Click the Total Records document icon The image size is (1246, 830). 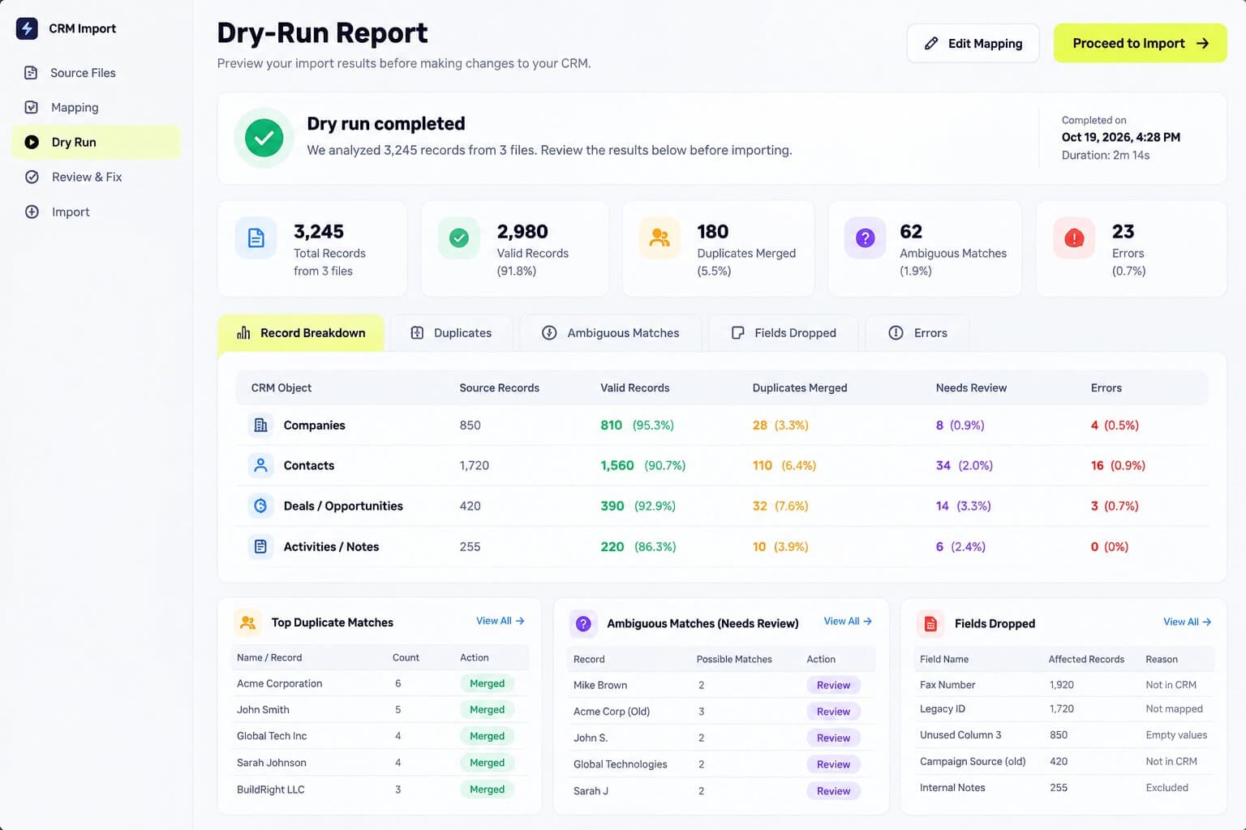(x=256, y=238)
